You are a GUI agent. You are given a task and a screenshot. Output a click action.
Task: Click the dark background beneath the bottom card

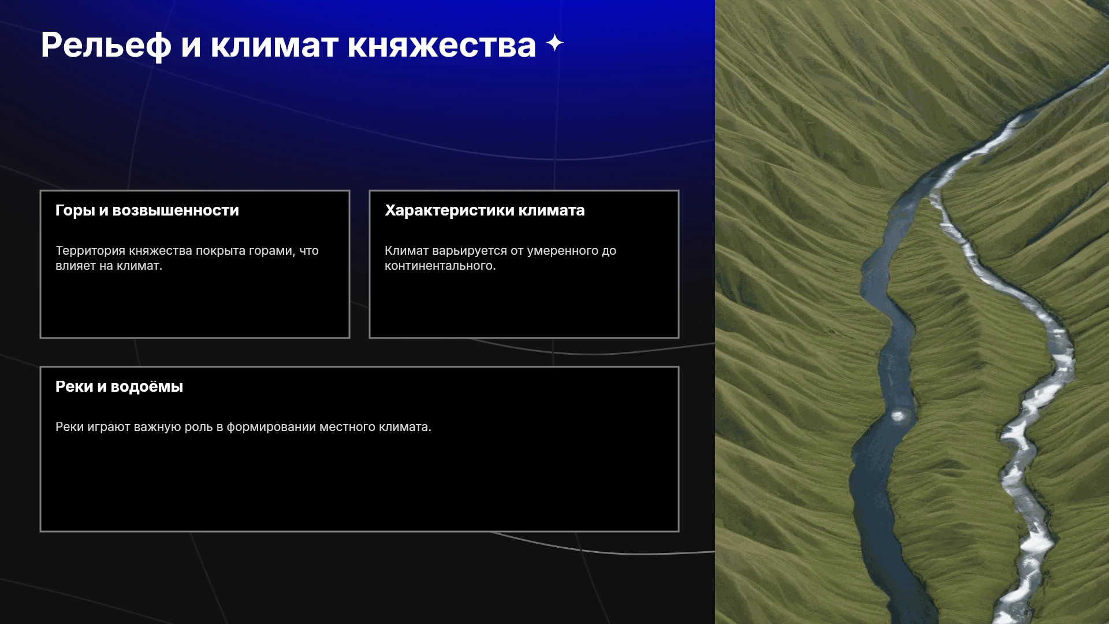click(358, 578)
